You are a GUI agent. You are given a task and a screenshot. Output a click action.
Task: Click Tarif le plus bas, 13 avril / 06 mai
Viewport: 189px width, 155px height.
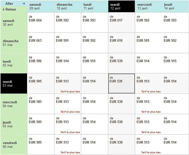pyautogui.click(x=151, y=153)
